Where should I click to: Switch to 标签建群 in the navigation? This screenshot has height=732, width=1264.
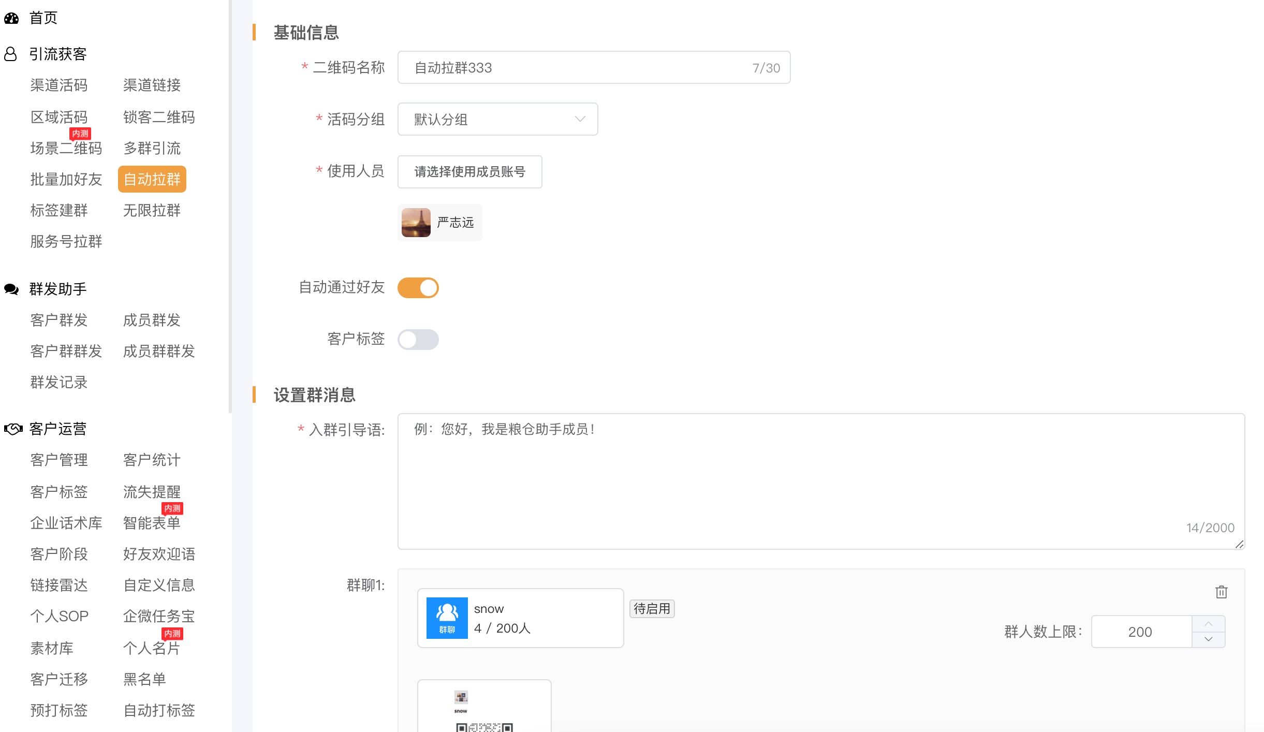[x=58, y=210]
